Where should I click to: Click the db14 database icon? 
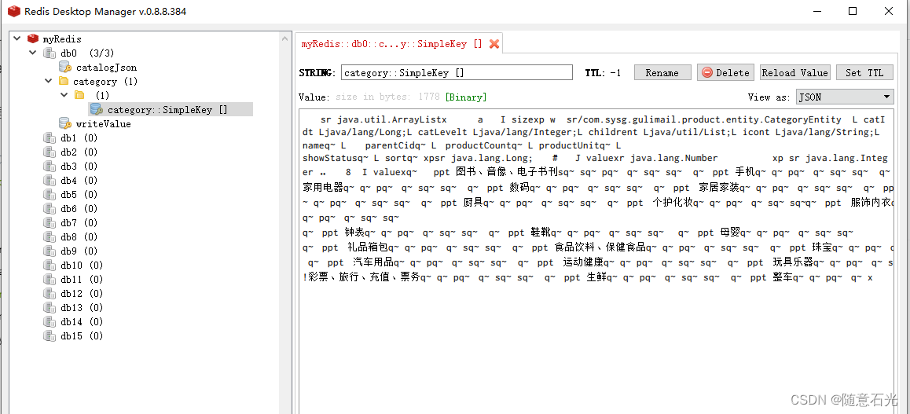(x=50, y=322)
